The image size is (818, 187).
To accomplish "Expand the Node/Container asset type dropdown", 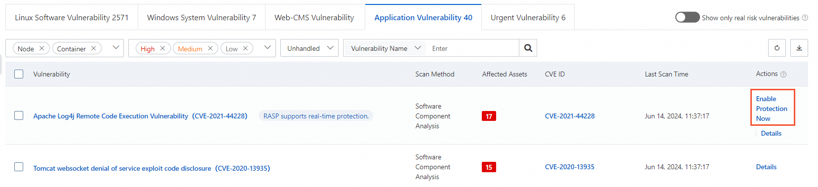I will tap(116, 48).
